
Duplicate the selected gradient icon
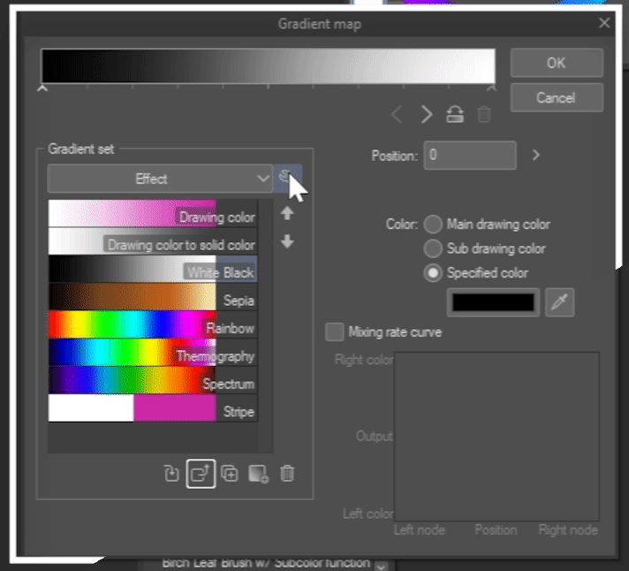tap(230, 474)
